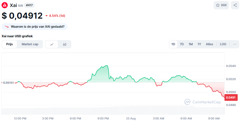Open chart more options ellipsis
The image size is (240, 121).
coord(235,44)
